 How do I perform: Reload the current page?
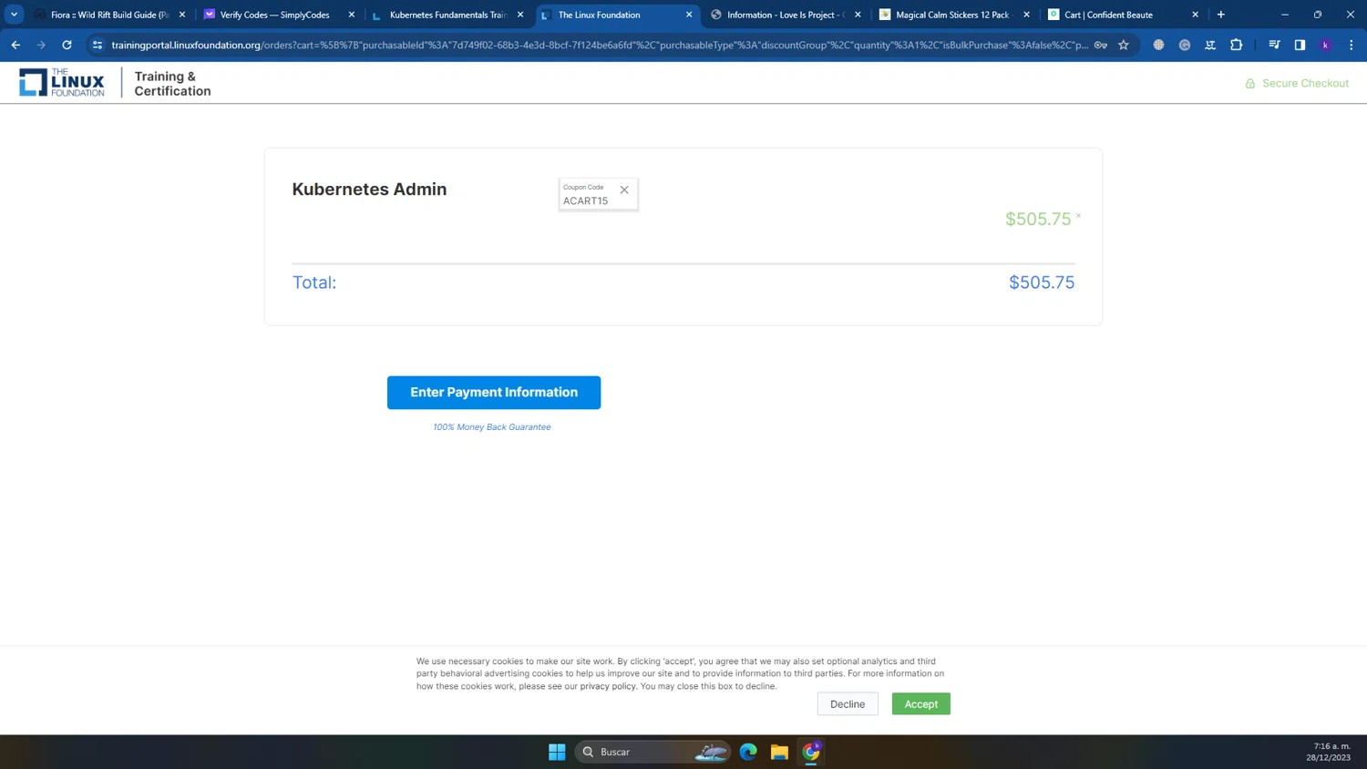click(67, 45)
